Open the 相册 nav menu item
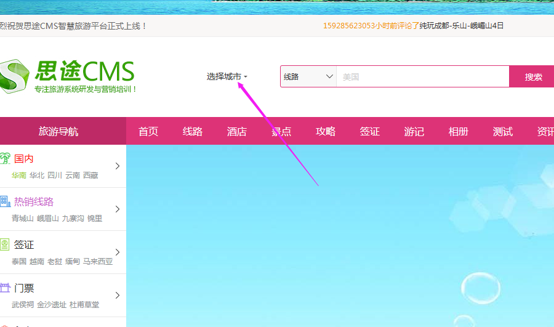The image size is (554, 327). click(459, 131)
